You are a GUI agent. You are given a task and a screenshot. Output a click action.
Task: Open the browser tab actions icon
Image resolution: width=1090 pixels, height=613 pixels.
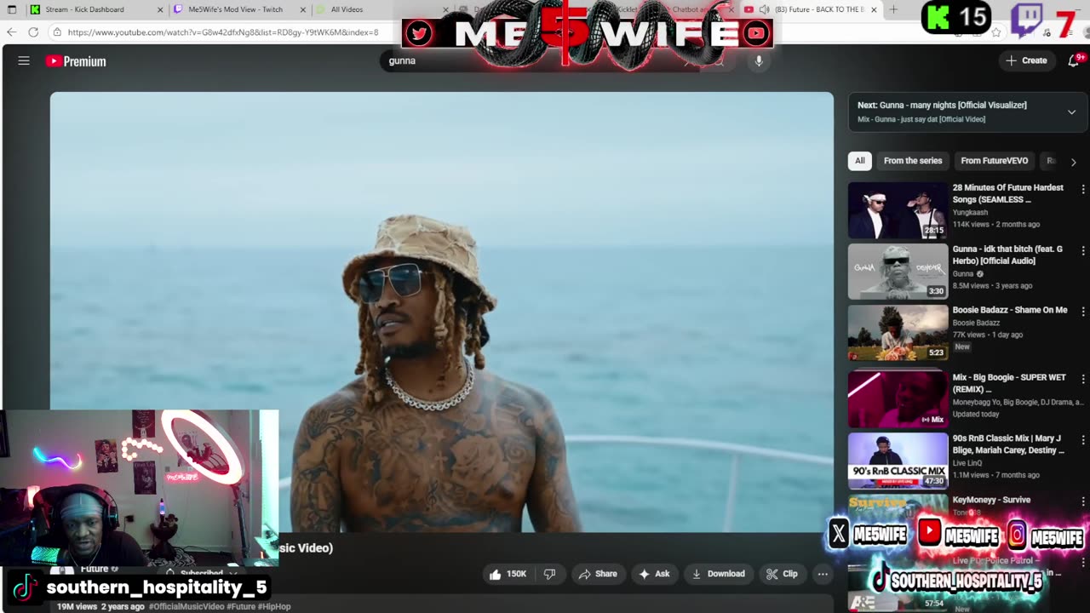(x=12, y=9)
